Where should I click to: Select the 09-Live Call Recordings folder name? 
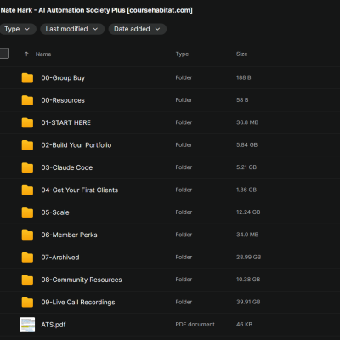(78, 303)
